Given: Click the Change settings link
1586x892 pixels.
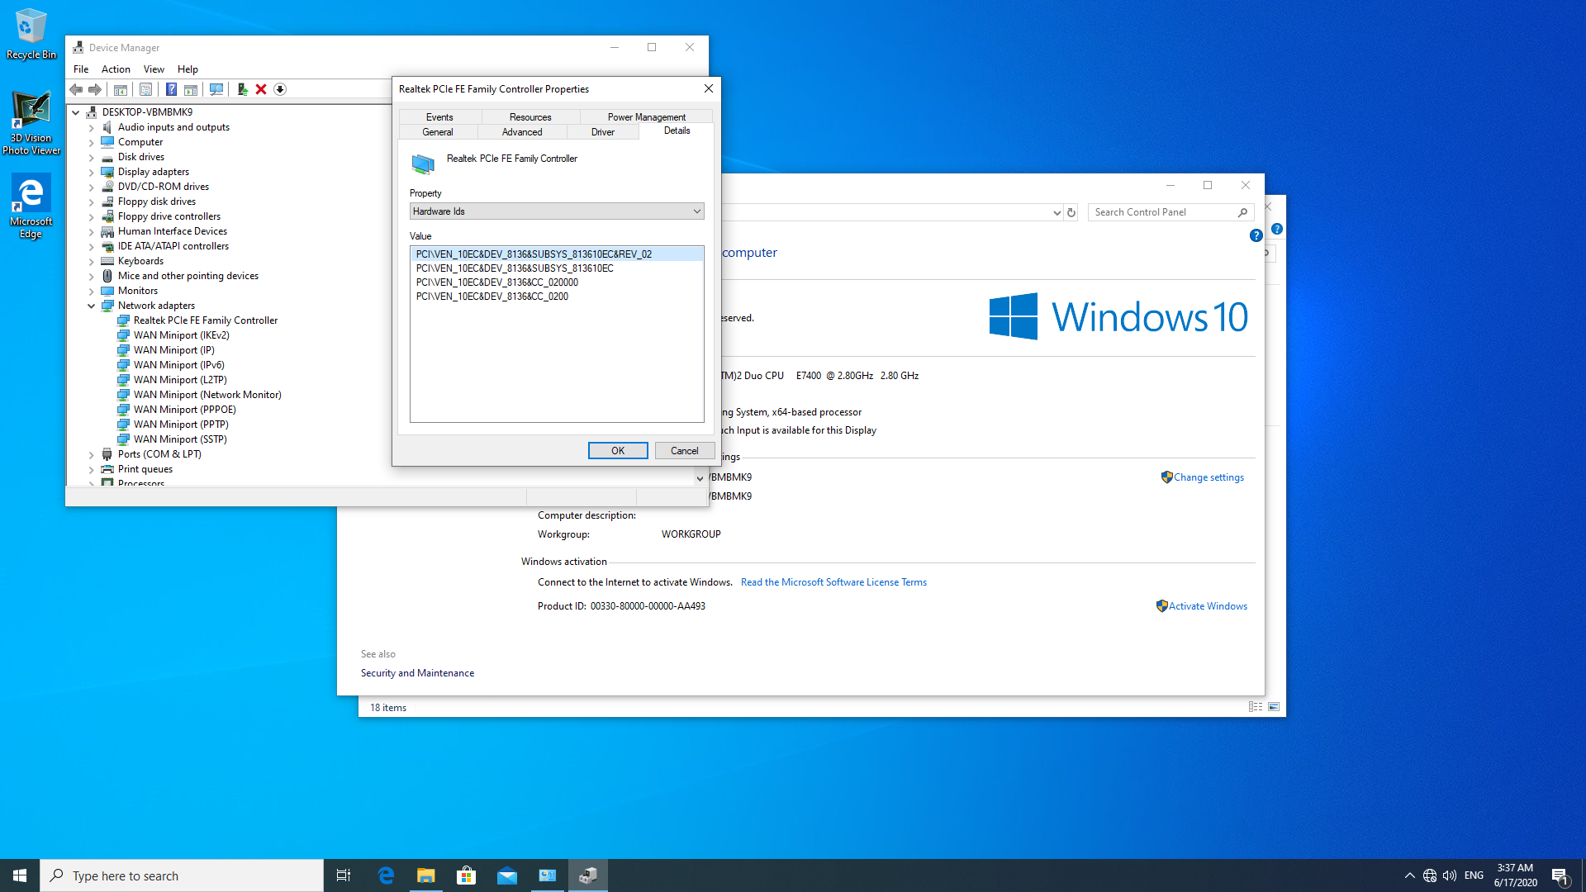Looking at the screenshot, I should click(1208, 477).
